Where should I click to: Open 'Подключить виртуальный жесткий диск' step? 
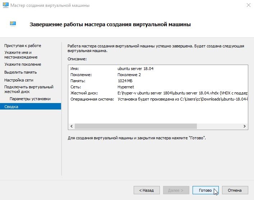29,89
